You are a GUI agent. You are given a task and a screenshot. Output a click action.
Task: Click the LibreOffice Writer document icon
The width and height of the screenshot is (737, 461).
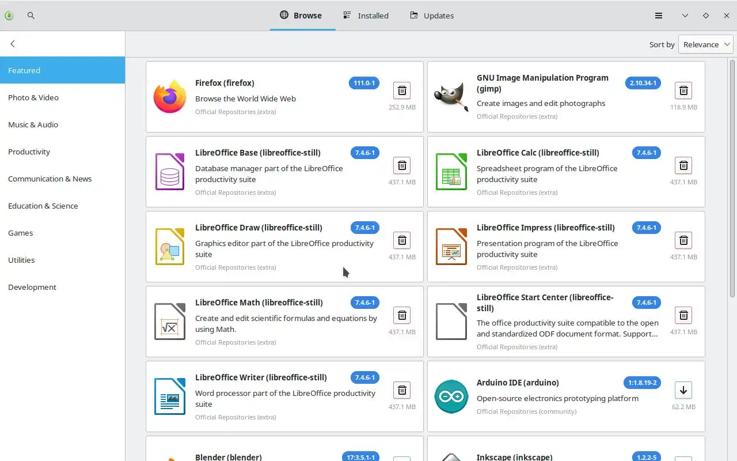(x=170, y=396)
